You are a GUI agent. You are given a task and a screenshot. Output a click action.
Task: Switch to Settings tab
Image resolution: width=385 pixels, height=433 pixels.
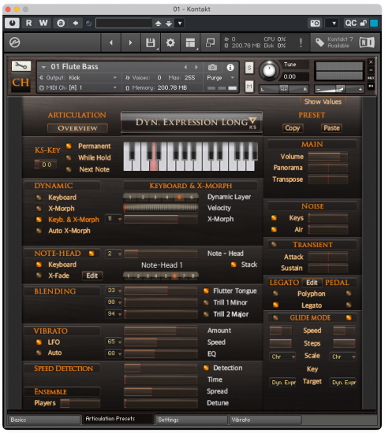pyautogui.click(x=191, y=420)
